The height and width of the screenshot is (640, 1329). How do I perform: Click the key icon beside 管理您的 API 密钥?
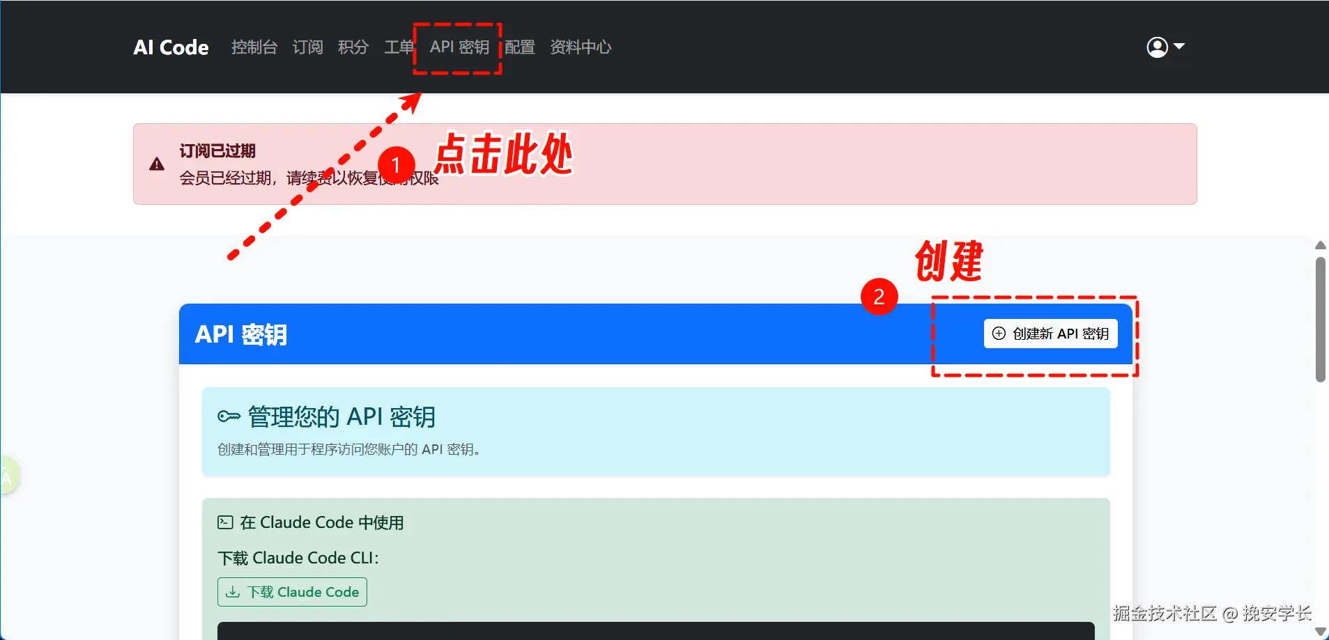[229, 416]
